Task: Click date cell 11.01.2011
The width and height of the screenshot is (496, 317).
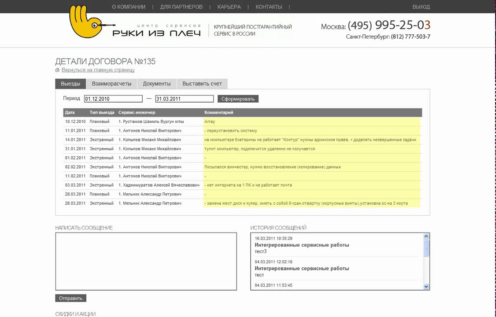Action: [75, 130]
